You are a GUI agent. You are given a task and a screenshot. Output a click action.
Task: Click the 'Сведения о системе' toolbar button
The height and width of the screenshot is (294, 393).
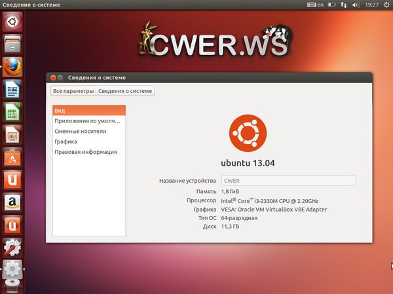pyautogui.click(x=125, y=91)
